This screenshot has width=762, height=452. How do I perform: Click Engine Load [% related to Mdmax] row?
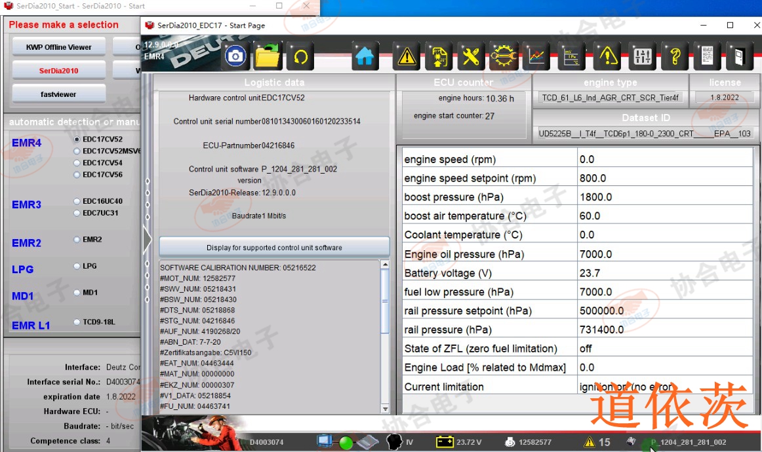pos(577,367)
